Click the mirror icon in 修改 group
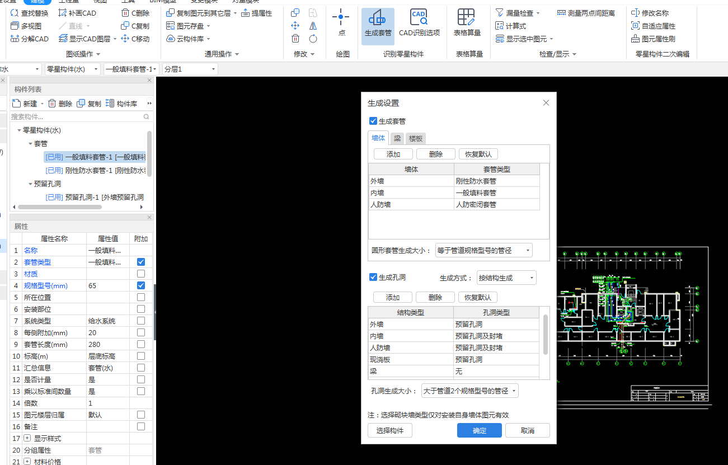This screenshot has height=465, width=728. pyautogui.click(x=313, y=26)
